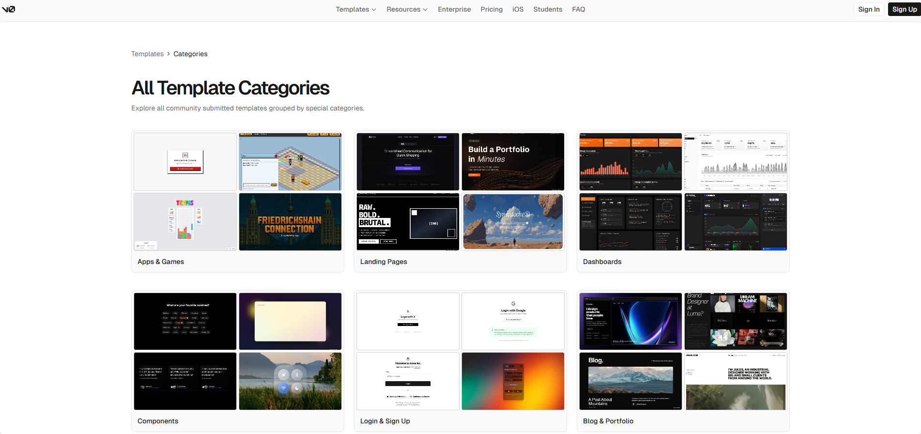The height and width of the screenshot is (434, 921).
Task: Open the Tetris game thumbnail
Action: coord(185,222)
